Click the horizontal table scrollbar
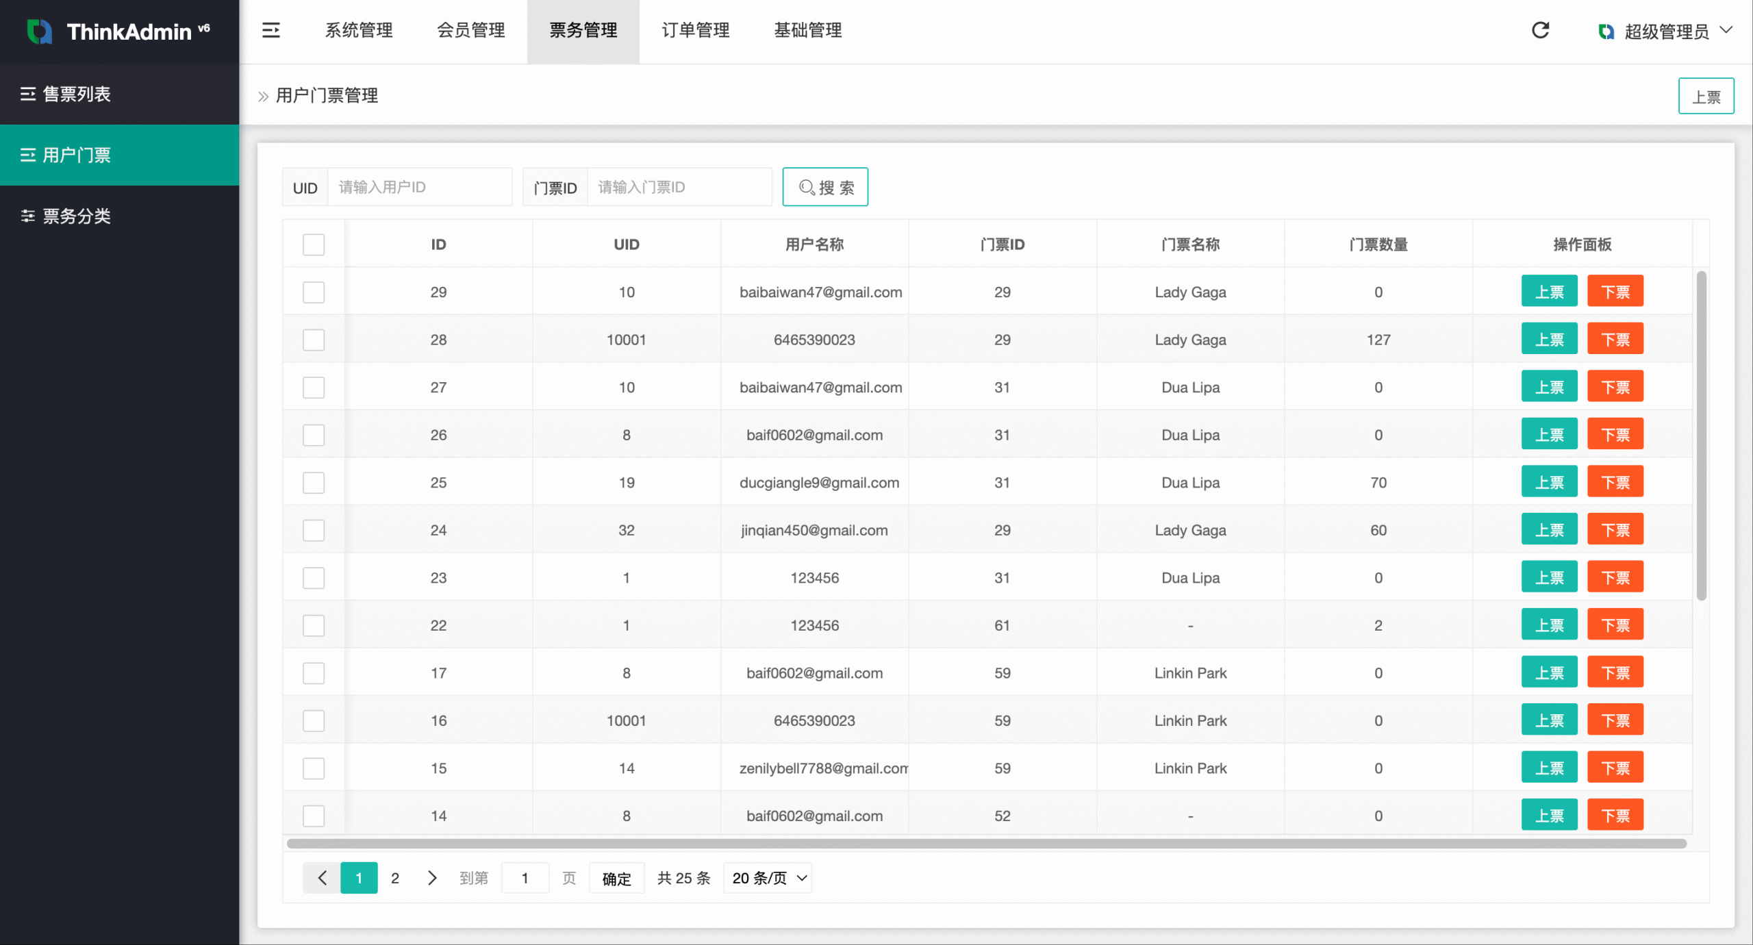Viewport: 1753px width, 945px height. click(x=986, y=844)
